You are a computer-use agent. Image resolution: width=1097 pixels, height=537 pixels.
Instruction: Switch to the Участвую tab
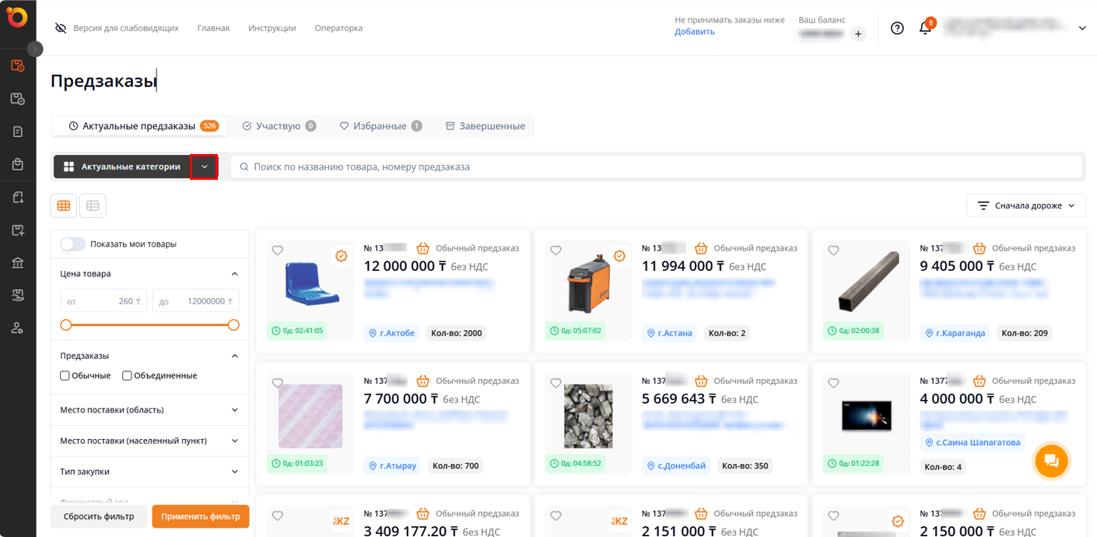click(x=279, y=126)
